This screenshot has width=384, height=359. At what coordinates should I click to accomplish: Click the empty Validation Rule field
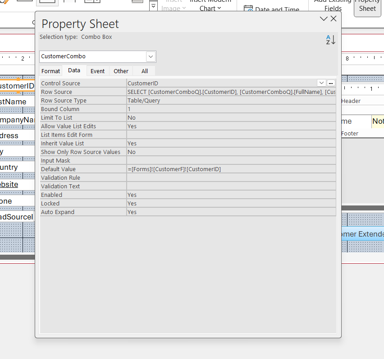(231, 178)
